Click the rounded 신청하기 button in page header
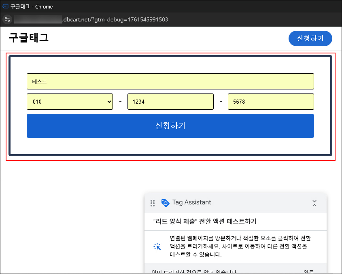Screen dimensions: 342x274 [310, 38]
